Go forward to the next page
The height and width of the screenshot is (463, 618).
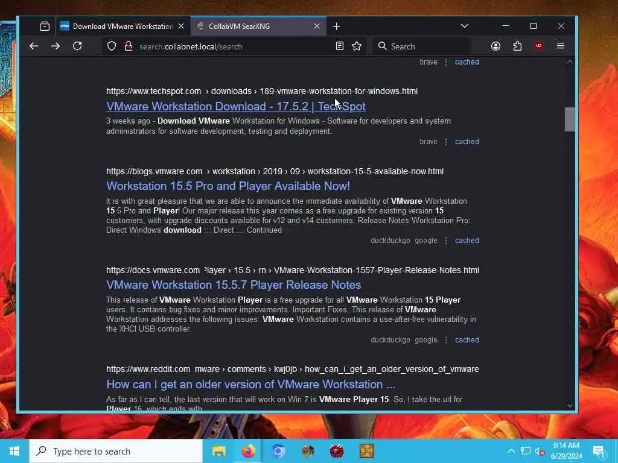55,46
